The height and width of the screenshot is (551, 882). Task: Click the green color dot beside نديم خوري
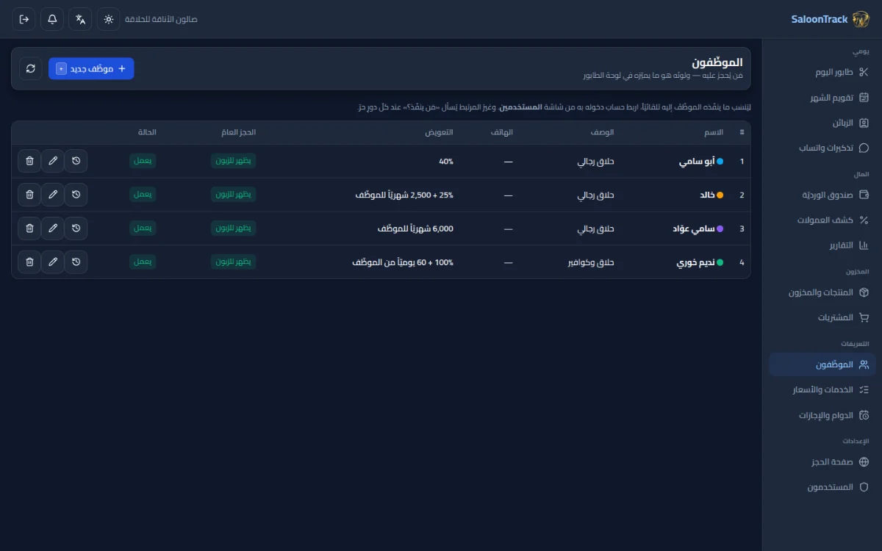(720, 262)
